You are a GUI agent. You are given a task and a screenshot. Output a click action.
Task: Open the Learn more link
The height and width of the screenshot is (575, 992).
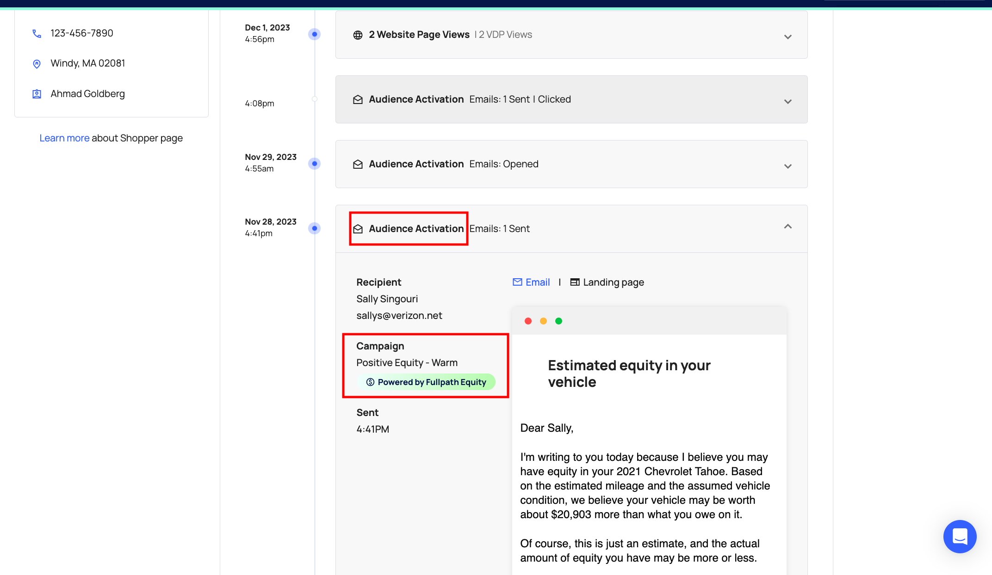click(x=64, y=138)
